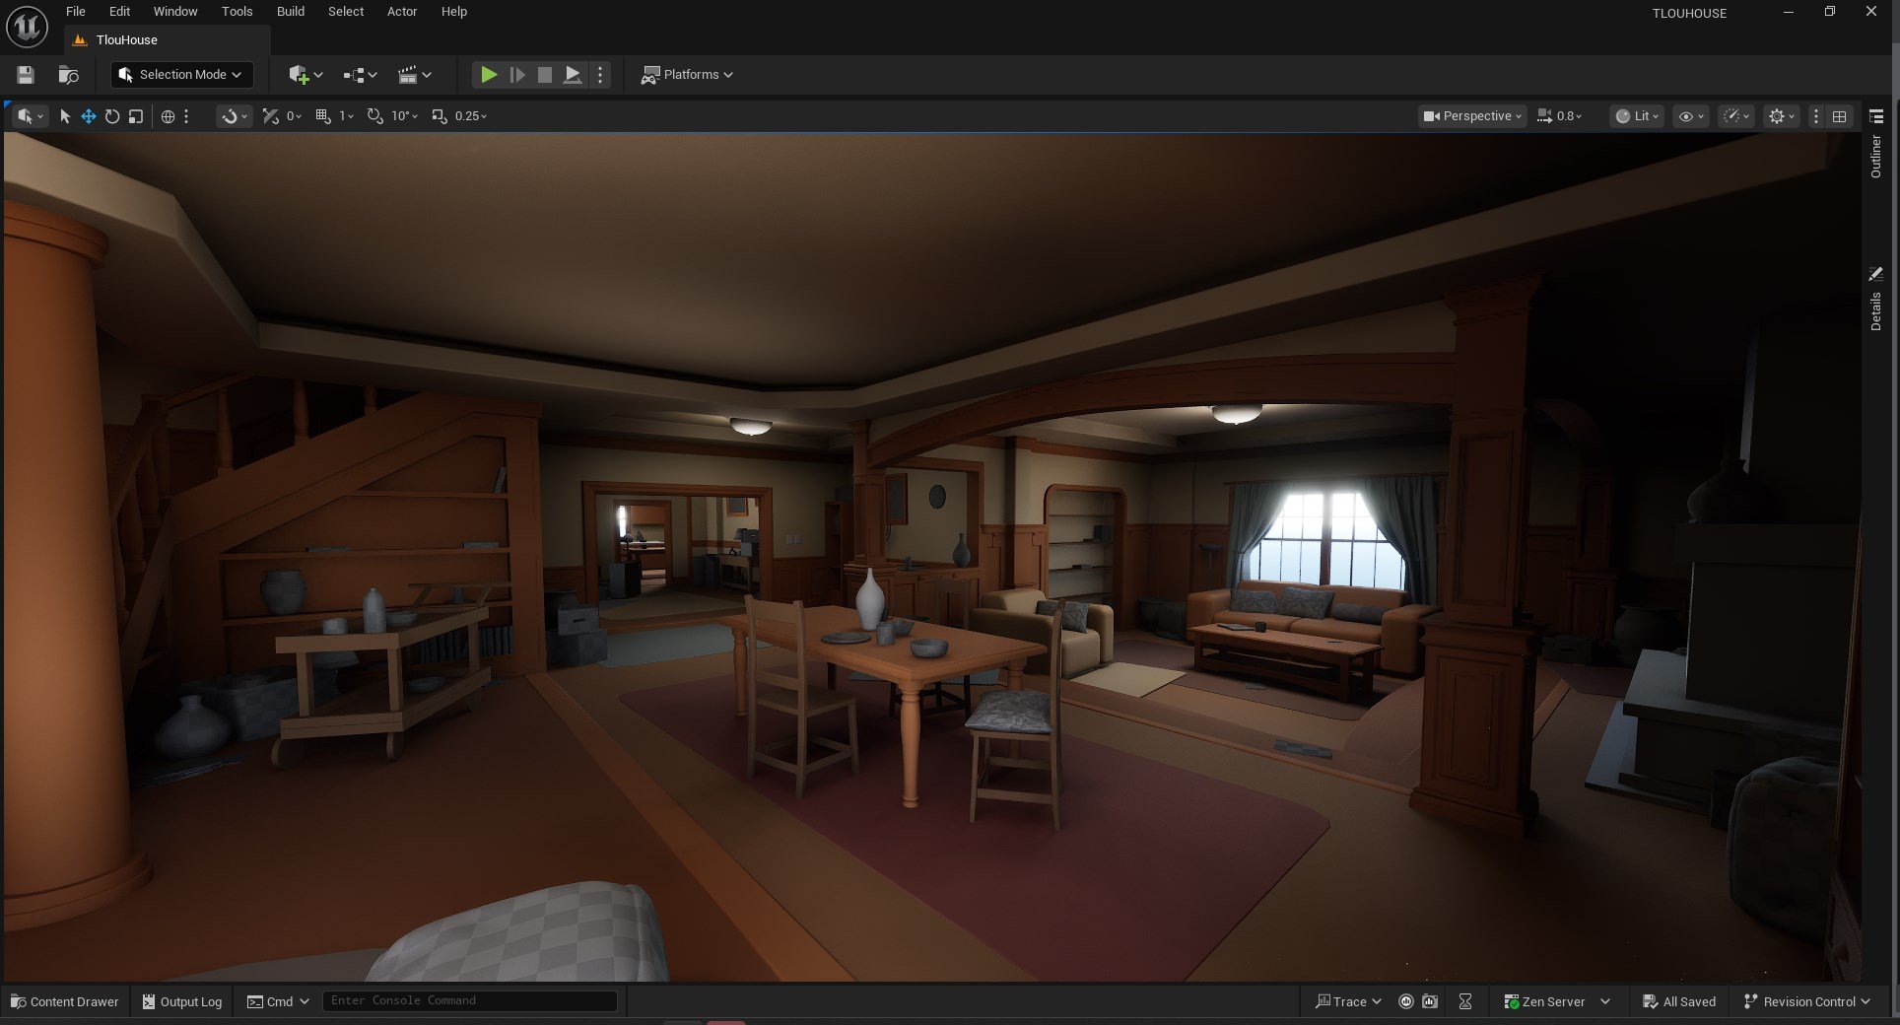Open the Lit view mode dropdown
The height and width of the screenshot is (1025, 1900).
coord(1637,116)
